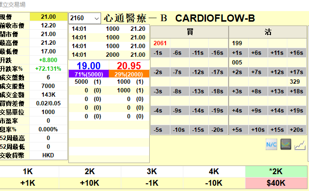This screenshot has height=191, width=309.
Task: Click the red ask price 20.95
Action: point(129,65)
